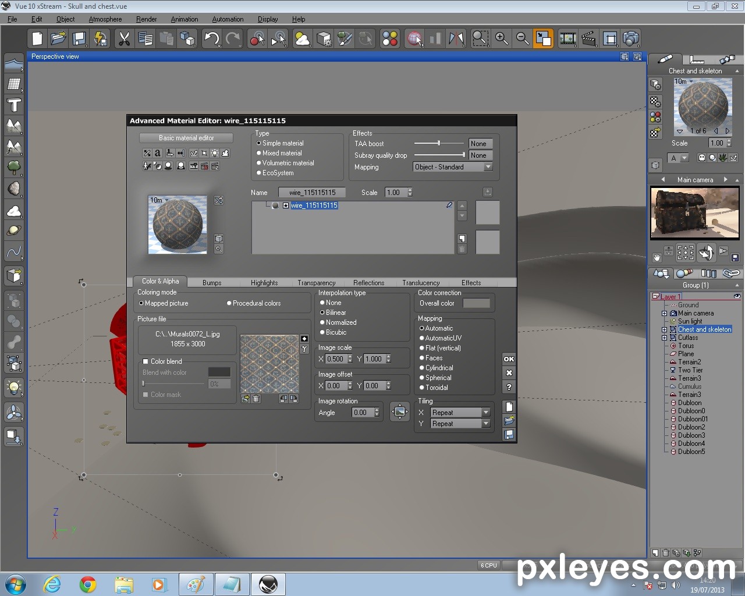Expand the wire_115115115 material tree node
Screen dimensions: 745x596
(x=286, y=205)
